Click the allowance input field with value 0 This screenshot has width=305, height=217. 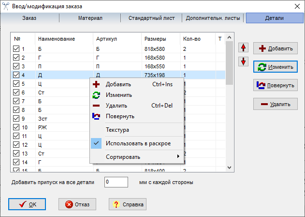(x=116, y=182)
